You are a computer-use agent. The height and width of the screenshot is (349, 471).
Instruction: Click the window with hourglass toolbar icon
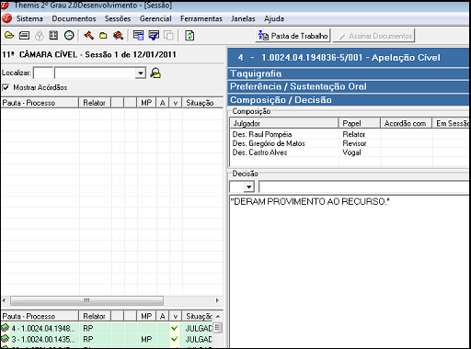(x=138, y=36)
